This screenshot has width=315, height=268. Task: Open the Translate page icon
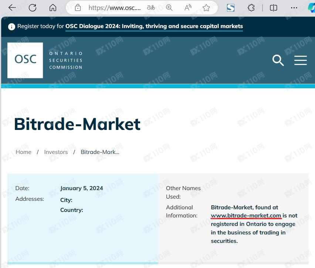click(150, 7)
